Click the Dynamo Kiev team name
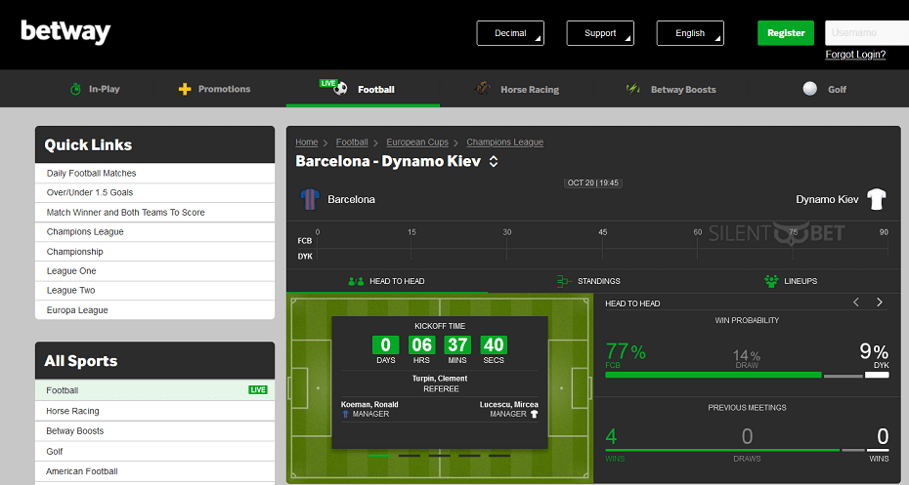The width and height of the screenshot is (909, 485). coord(827,199)
